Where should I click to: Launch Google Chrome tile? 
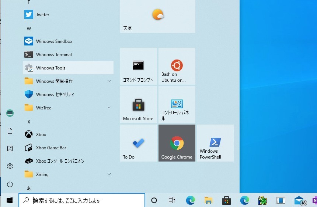click(x=177, y=143)
